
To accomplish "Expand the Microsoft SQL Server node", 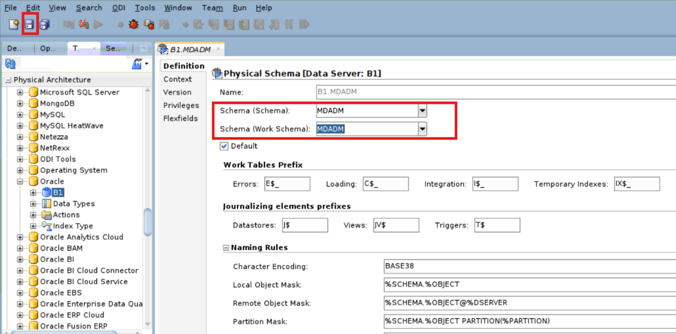I will coord(20,92).
